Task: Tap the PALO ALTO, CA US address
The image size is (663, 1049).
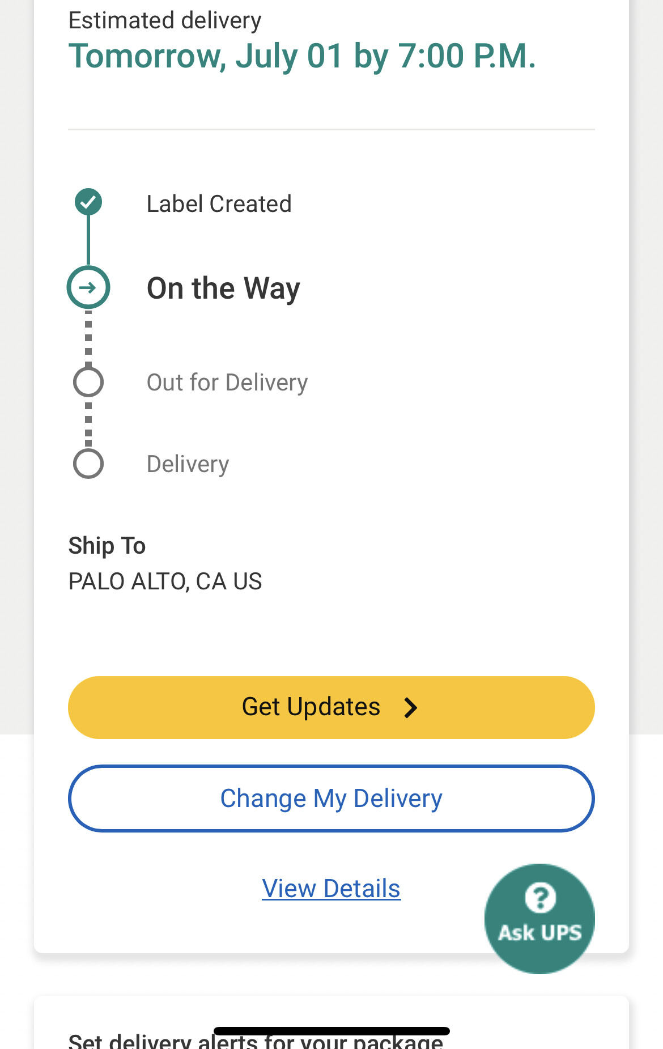Action: click(165, 581)
